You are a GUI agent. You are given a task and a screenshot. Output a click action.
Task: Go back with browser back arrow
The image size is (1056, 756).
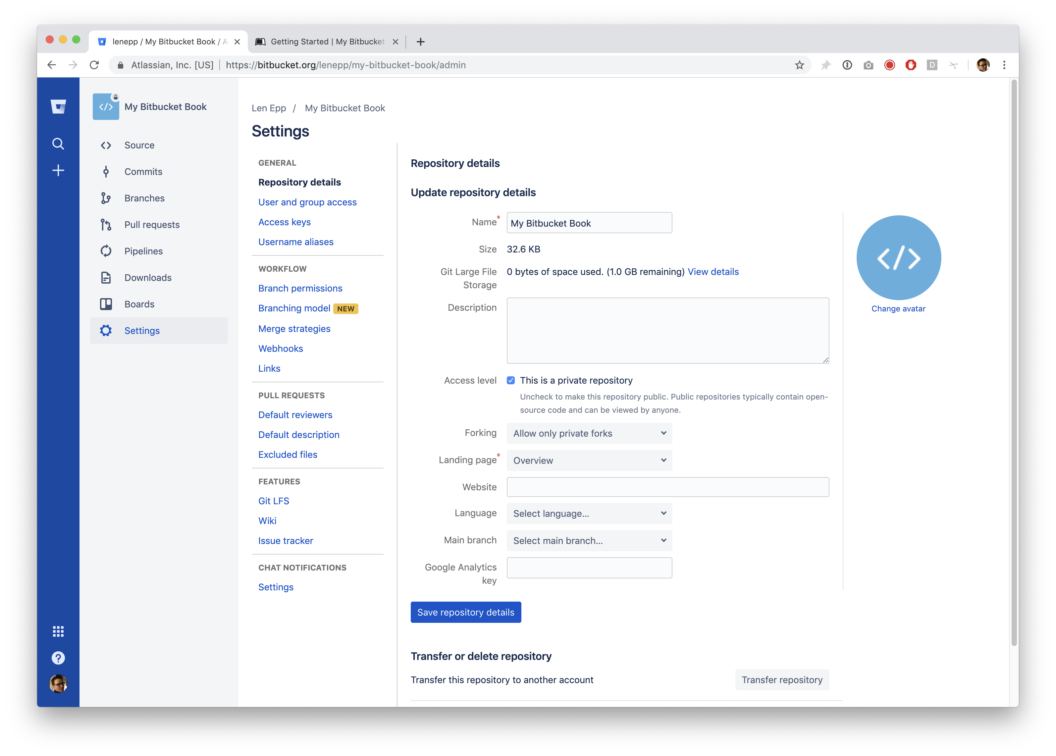click(x=52, y=65)
